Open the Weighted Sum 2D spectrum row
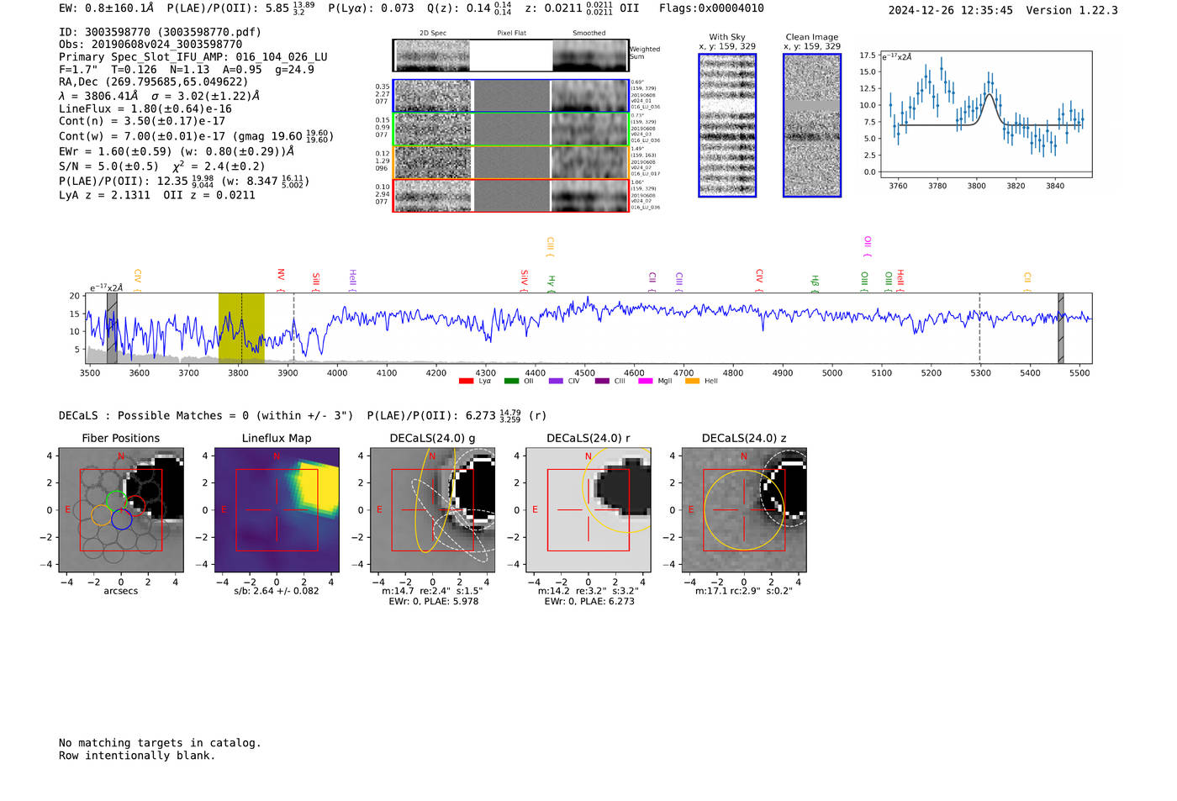This screenshot has height=801, width=1177. click(511, 55)
